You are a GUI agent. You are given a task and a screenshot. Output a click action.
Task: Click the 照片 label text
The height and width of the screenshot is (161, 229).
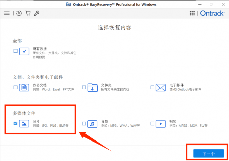coord(36,121)
